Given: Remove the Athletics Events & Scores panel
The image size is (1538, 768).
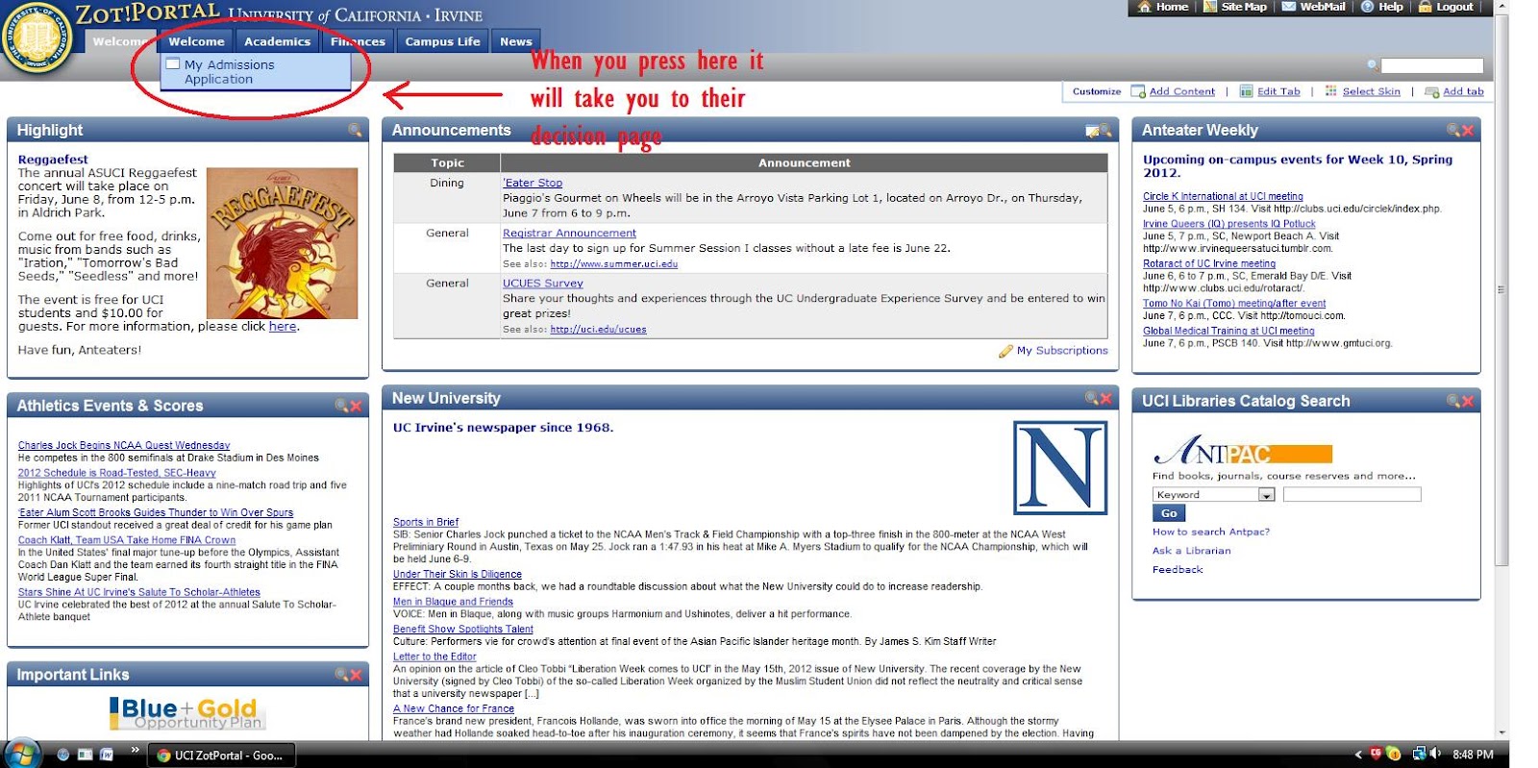Looking at the screenshot, I should [356, 406].
